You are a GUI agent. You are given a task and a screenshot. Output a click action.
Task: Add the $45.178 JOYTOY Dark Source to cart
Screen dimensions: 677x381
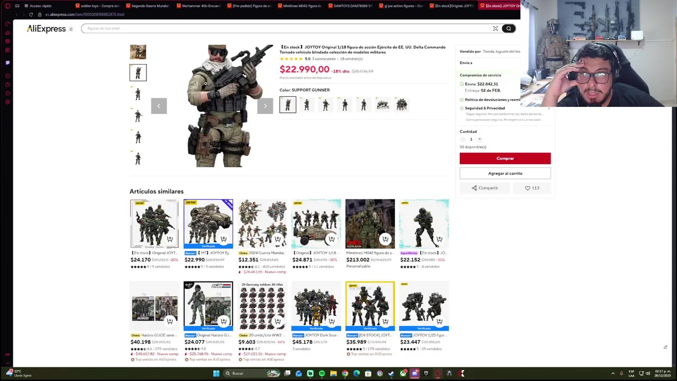point(332,321)
